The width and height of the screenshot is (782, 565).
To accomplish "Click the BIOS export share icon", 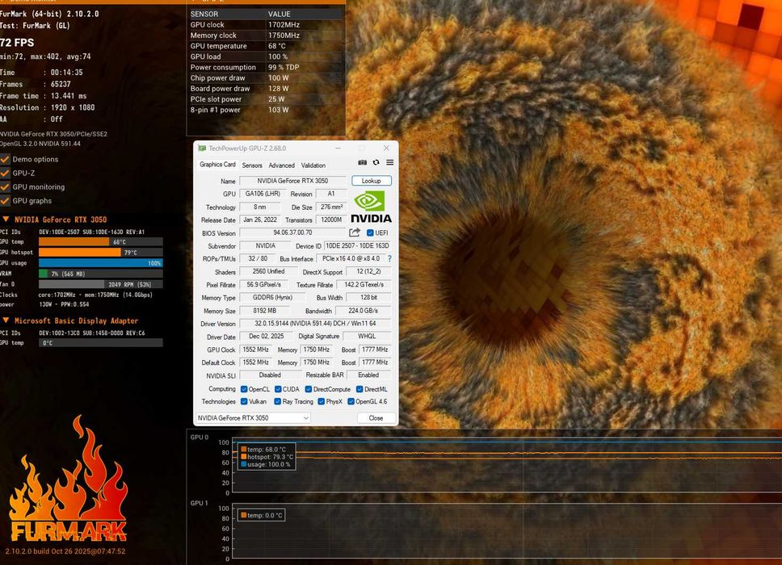I will click(x=355, y=232).
